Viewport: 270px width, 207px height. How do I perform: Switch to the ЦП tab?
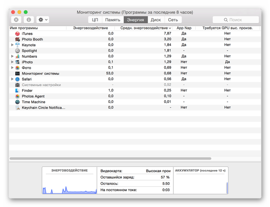coord(95,20)
